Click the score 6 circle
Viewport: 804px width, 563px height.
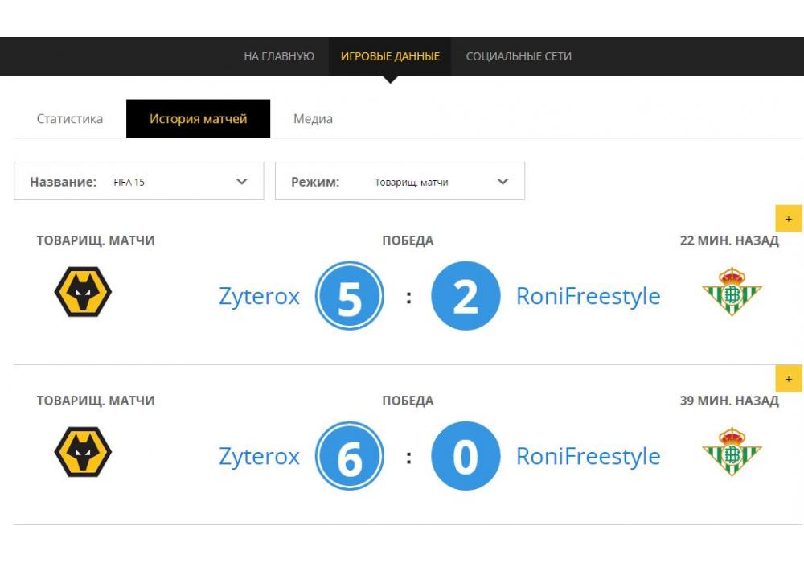click(x=349, y=456)
